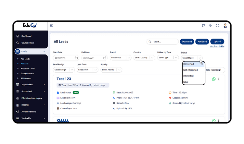The height and width of the screenshot is (144, 244).
Task: Click calendar icon in End Date field
Action: point(105,58)
